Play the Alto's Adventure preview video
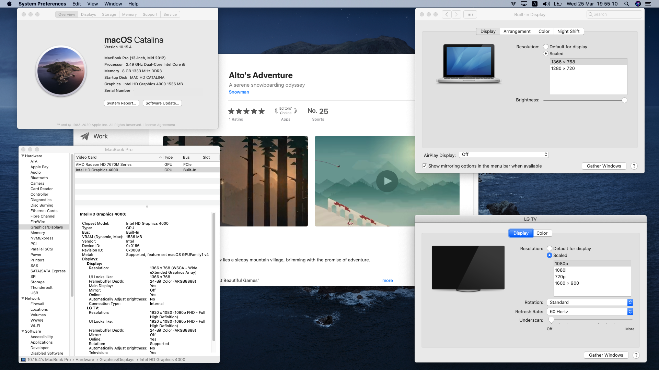Viewport: 659px width, 370px height. coord(387,181)
